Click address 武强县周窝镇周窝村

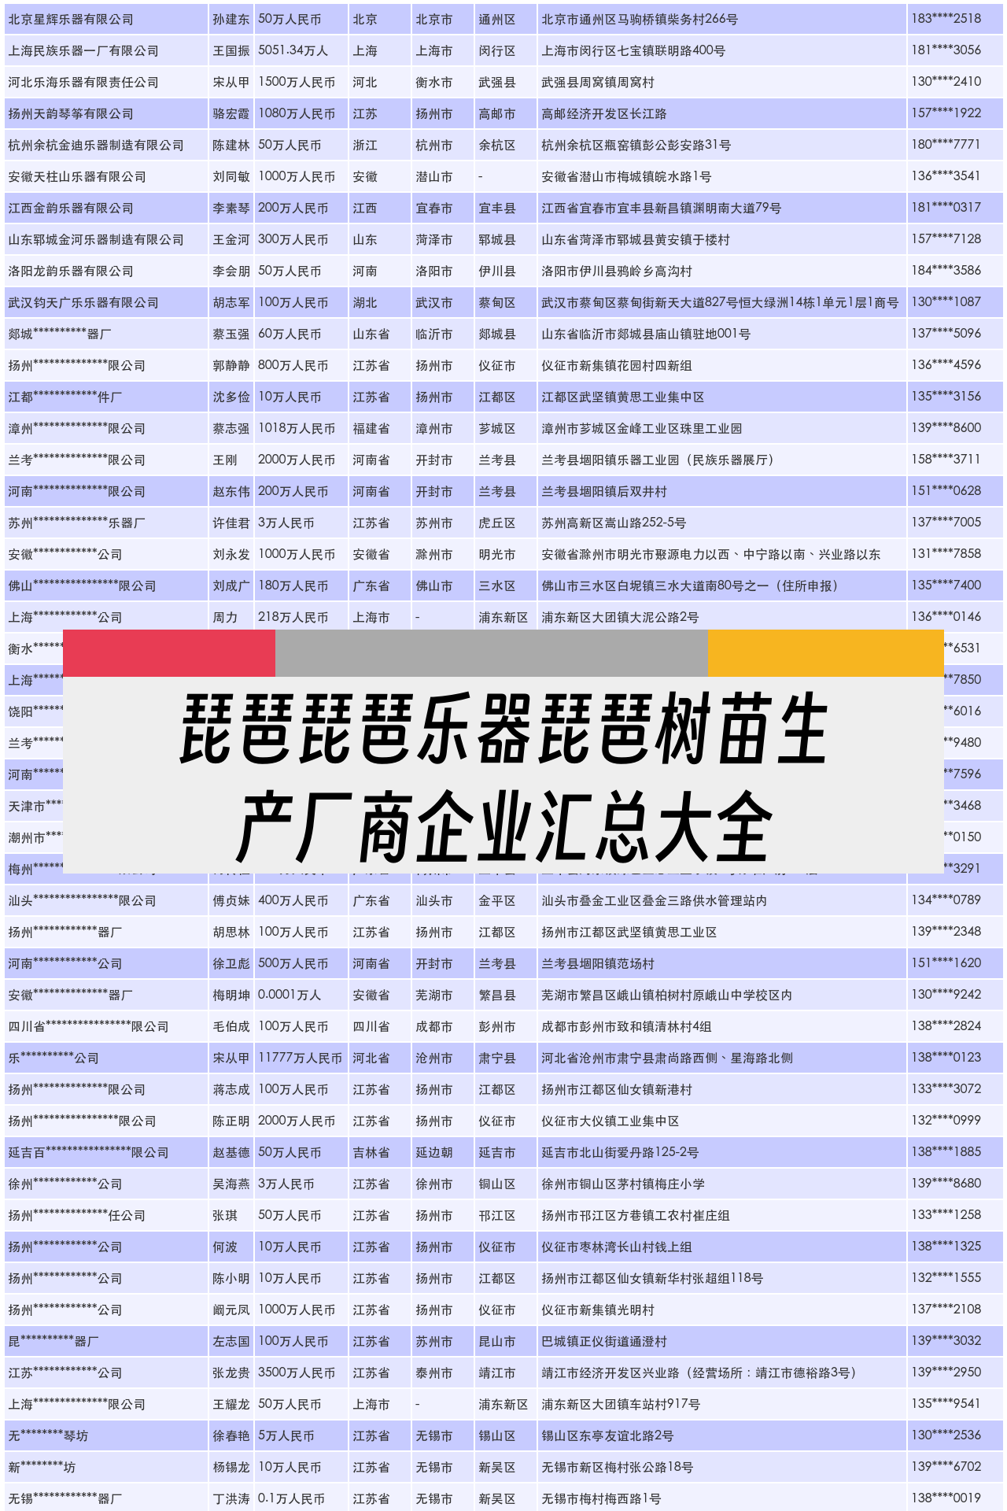point(598,82)
